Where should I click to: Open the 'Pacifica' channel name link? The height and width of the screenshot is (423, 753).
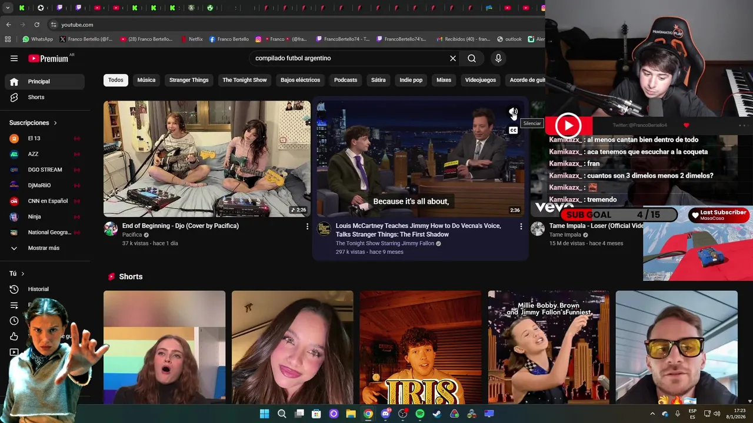point(132,234)
